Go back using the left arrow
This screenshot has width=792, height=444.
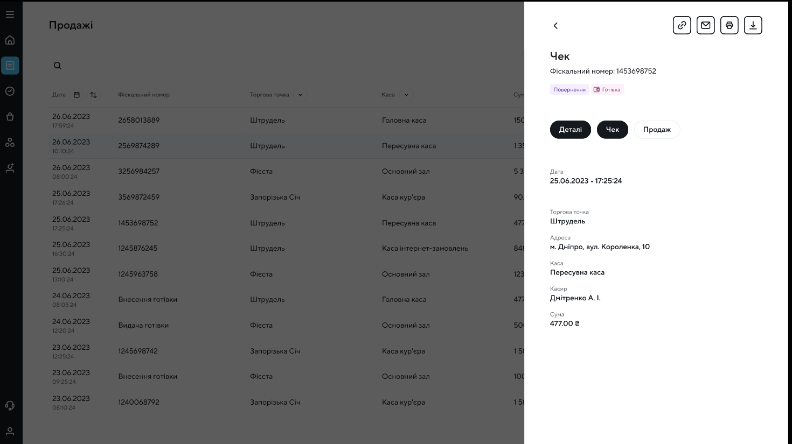[555, 26]
